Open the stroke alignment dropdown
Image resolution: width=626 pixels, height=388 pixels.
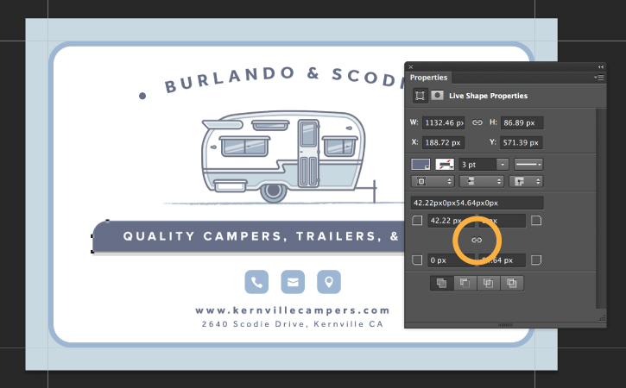433,181
